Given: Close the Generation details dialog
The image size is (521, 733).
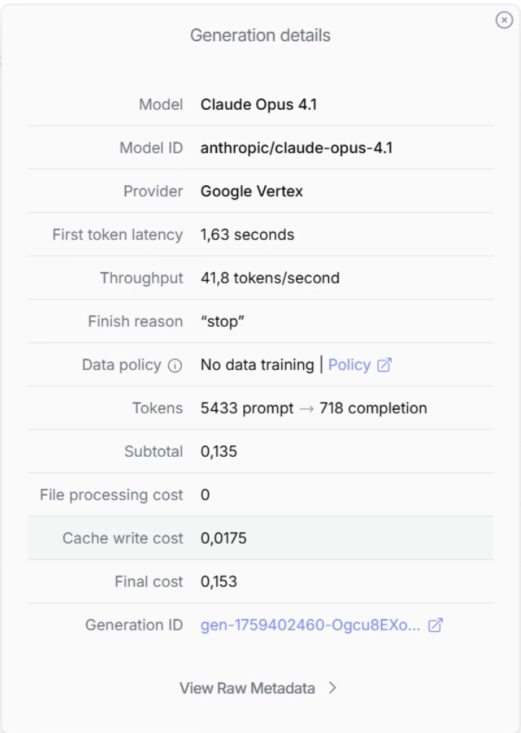Looking at the screenshot, I should pos(504,21).
